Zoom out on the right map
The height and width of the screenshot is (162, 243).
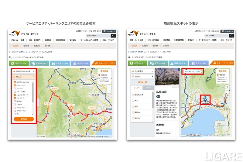[x=227, y=91]
